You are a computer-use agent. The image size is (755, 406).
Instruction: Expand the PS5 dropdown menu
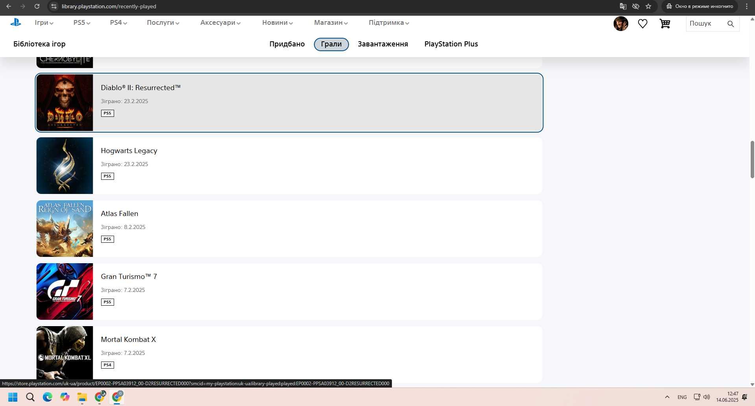[82, 22]
